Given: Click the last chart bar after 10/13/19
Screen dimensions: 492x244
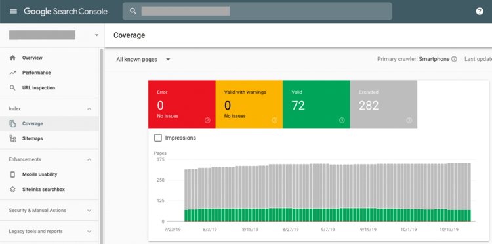Looking at the screenshot, I should 469,192.
